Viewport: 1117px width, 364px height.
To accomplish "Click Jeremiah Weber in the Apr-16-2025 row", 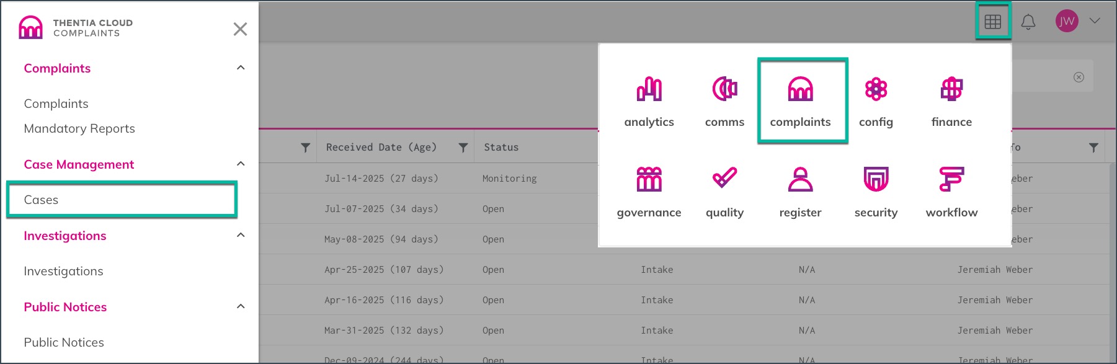I will click(x=995, y=300).
